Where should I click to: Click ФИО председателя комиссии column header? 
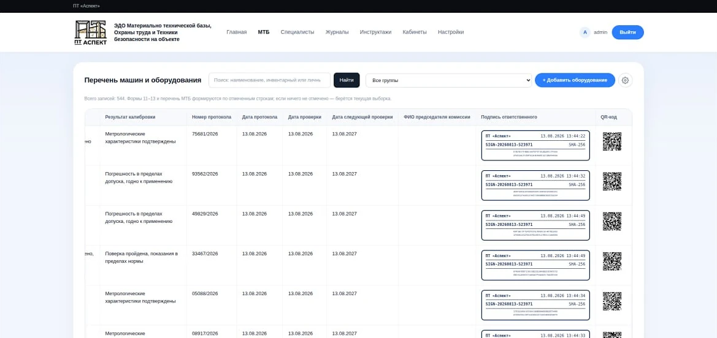click(x=437, y=117)
